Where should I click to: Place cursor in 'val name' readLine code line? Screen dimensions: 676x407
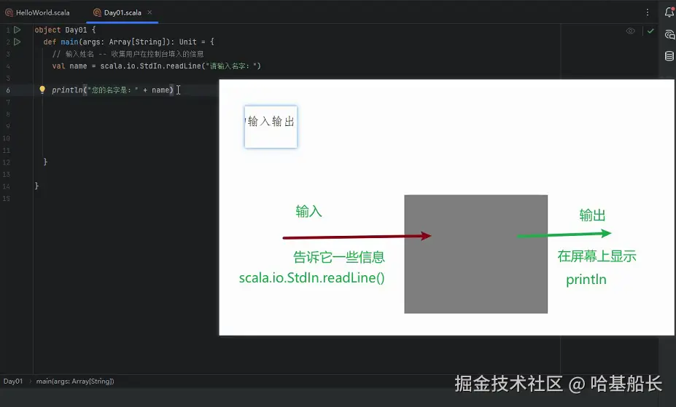(157, 66)
